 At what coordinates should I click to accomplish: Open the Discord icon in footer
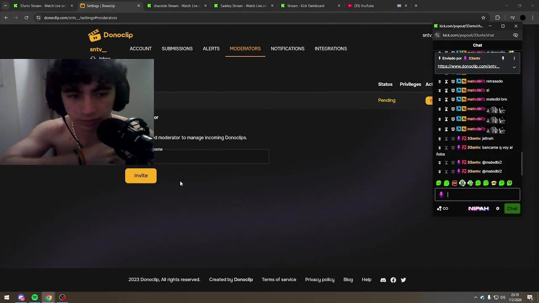click(383, 280)
